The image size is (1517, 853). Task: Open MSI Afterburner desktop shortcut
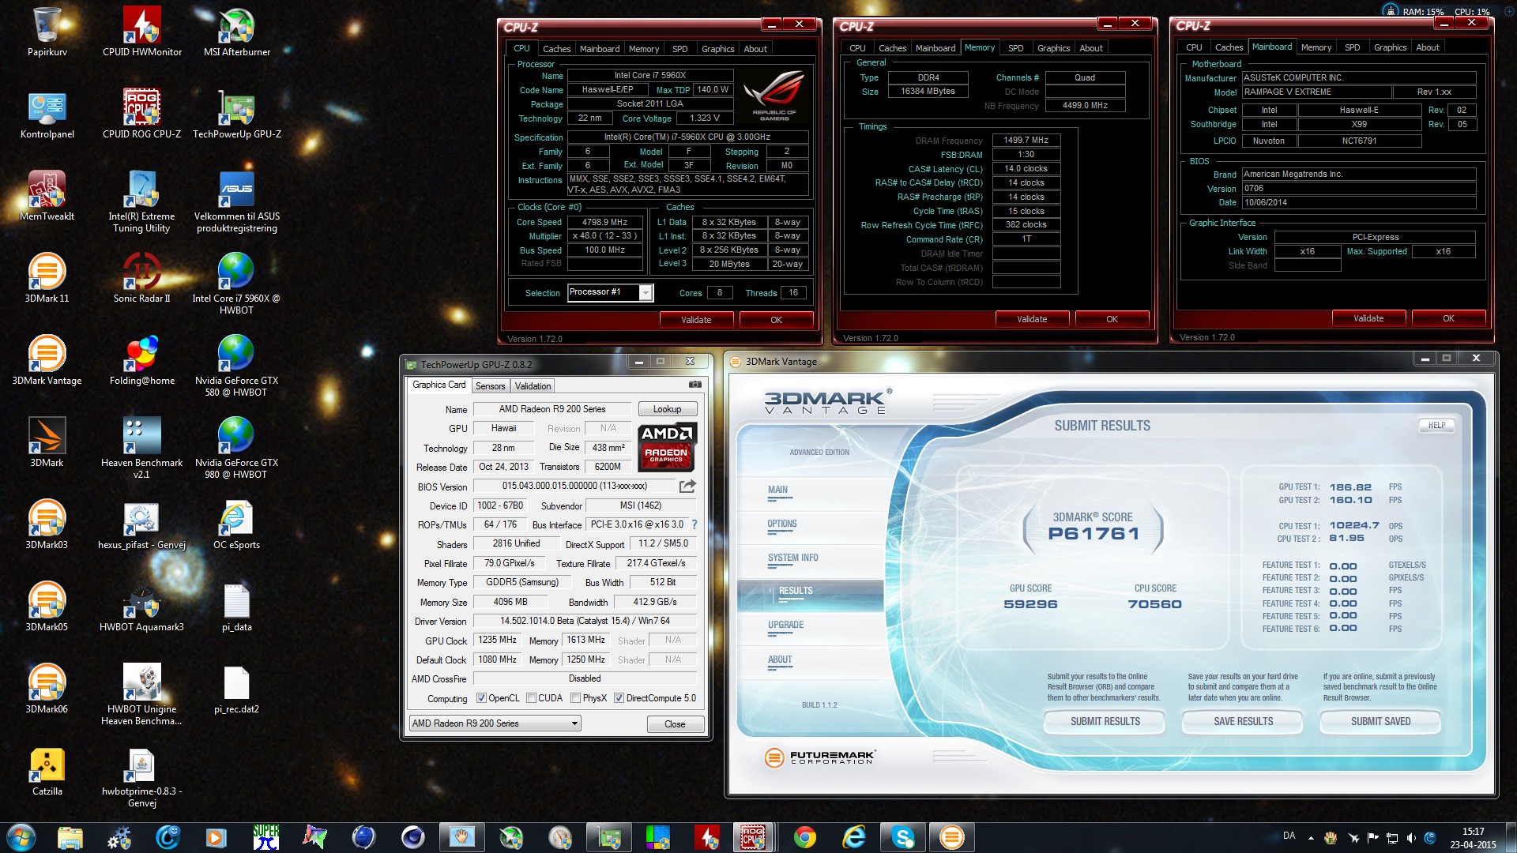237,32
